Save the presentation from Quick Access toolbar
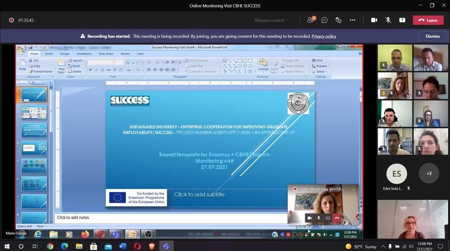450x251 pixels. (30, 47)
